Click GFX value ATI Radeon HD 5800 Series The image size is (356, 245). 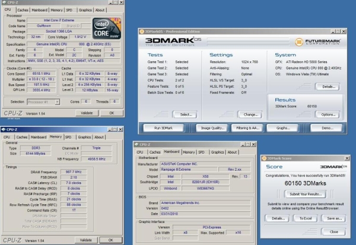click(x=307, y=62)
